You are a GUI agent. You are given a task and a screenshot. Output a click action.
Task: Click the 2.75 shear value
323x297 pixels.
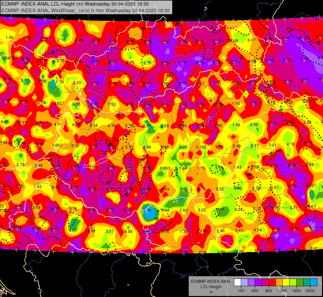[147, 63]
